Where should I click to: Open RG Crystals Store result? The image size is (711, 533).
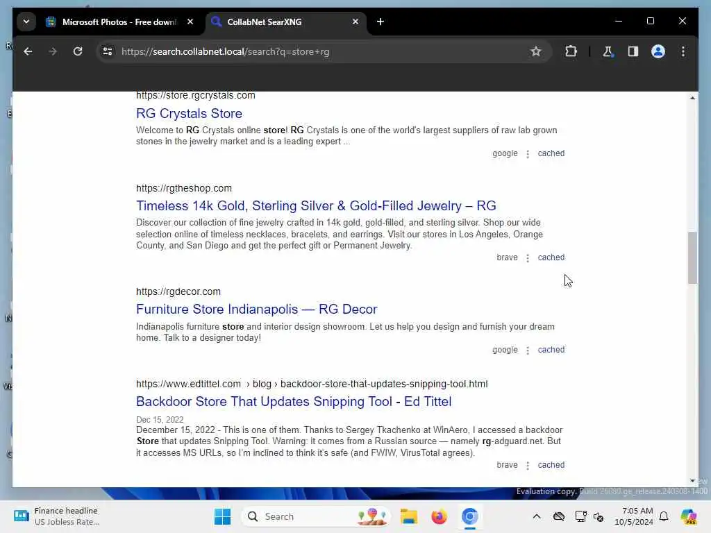189,113
